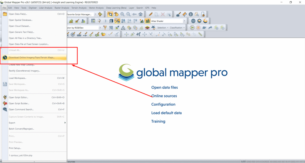The height and width of the screenshot is (163, 305).
Task: Expand the Export submenu arrow
Action: 65,123
